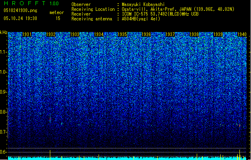251x160 pixels.
Task: Click the version number 1.0.0
Action: (x=54, y=4)
